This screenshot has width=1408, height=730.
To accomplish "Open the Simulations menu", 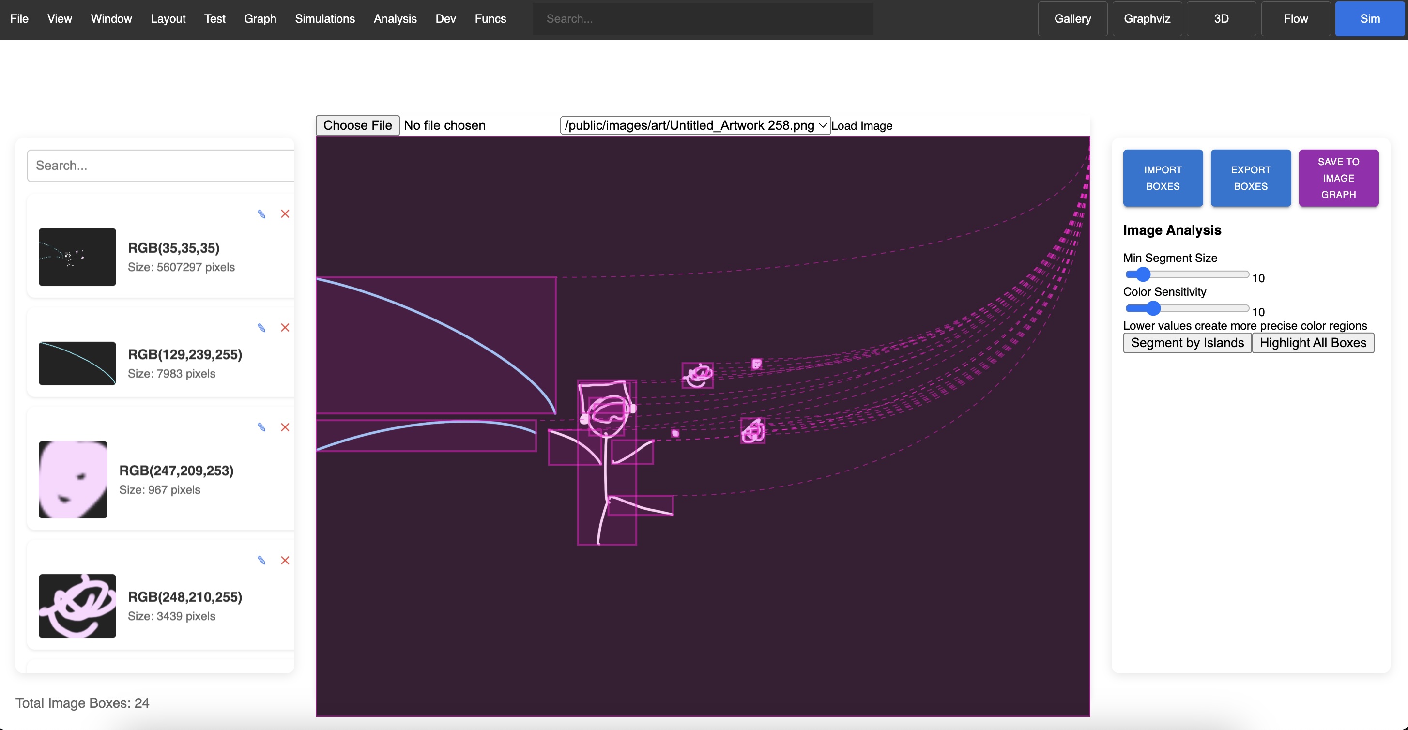I will coord(325,18).
